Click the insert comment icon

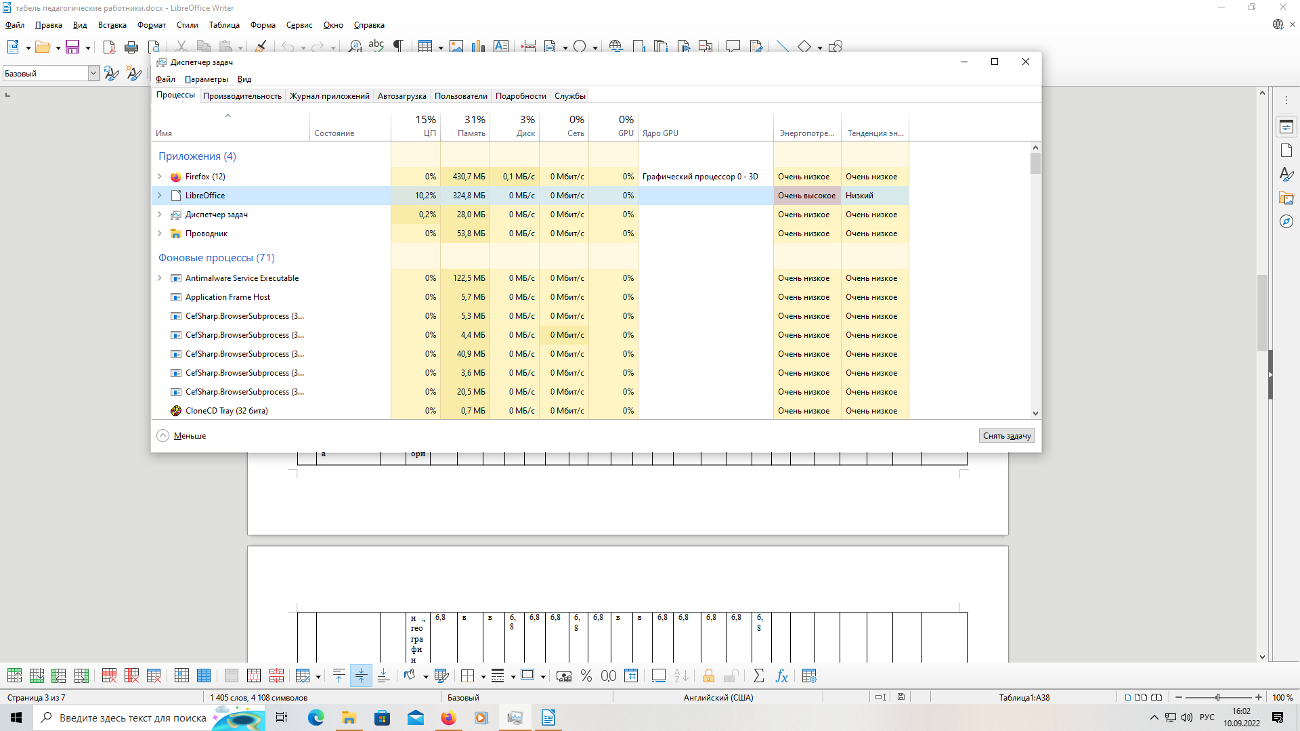click(733, 47)
